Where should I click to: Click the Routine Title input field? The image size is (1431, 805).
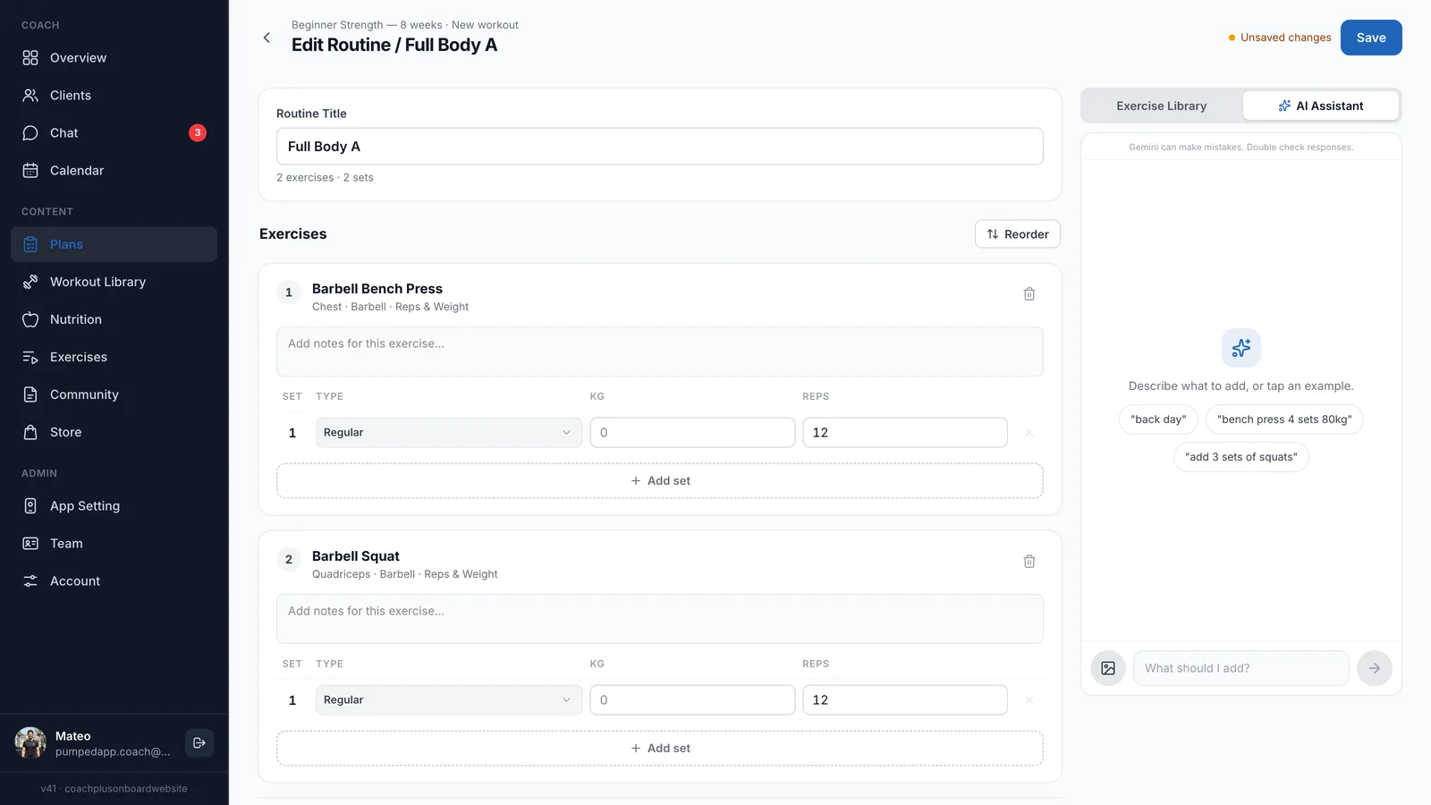660,147
